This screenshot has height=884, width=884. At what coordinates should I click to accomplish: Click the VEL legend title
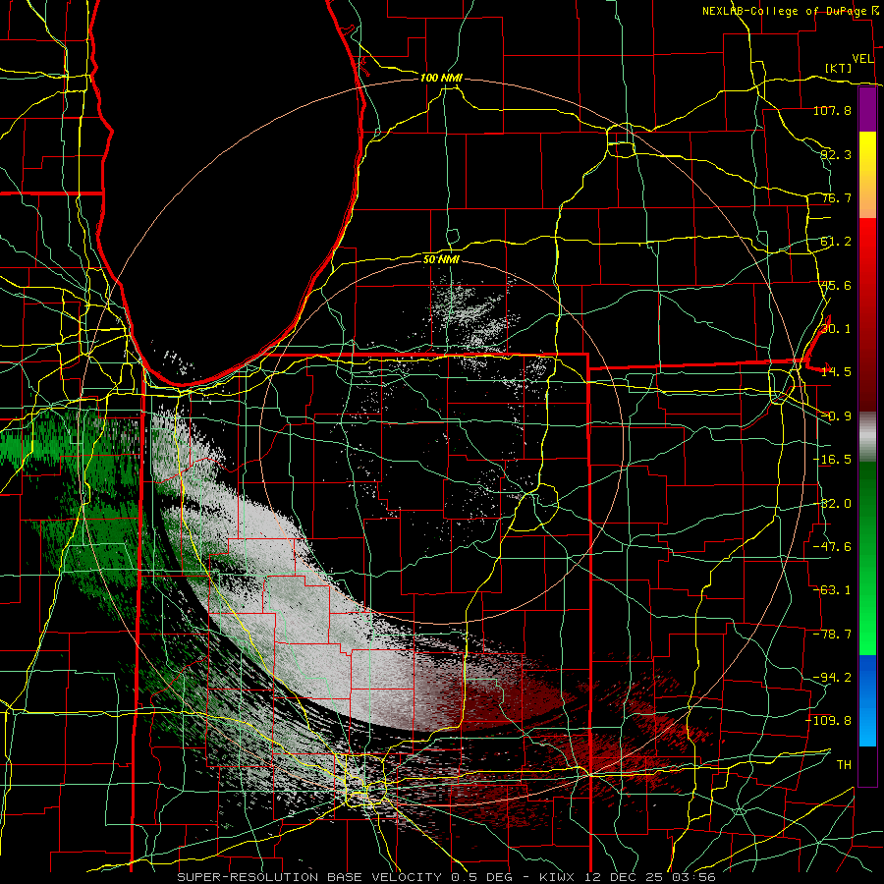[862, 59]
